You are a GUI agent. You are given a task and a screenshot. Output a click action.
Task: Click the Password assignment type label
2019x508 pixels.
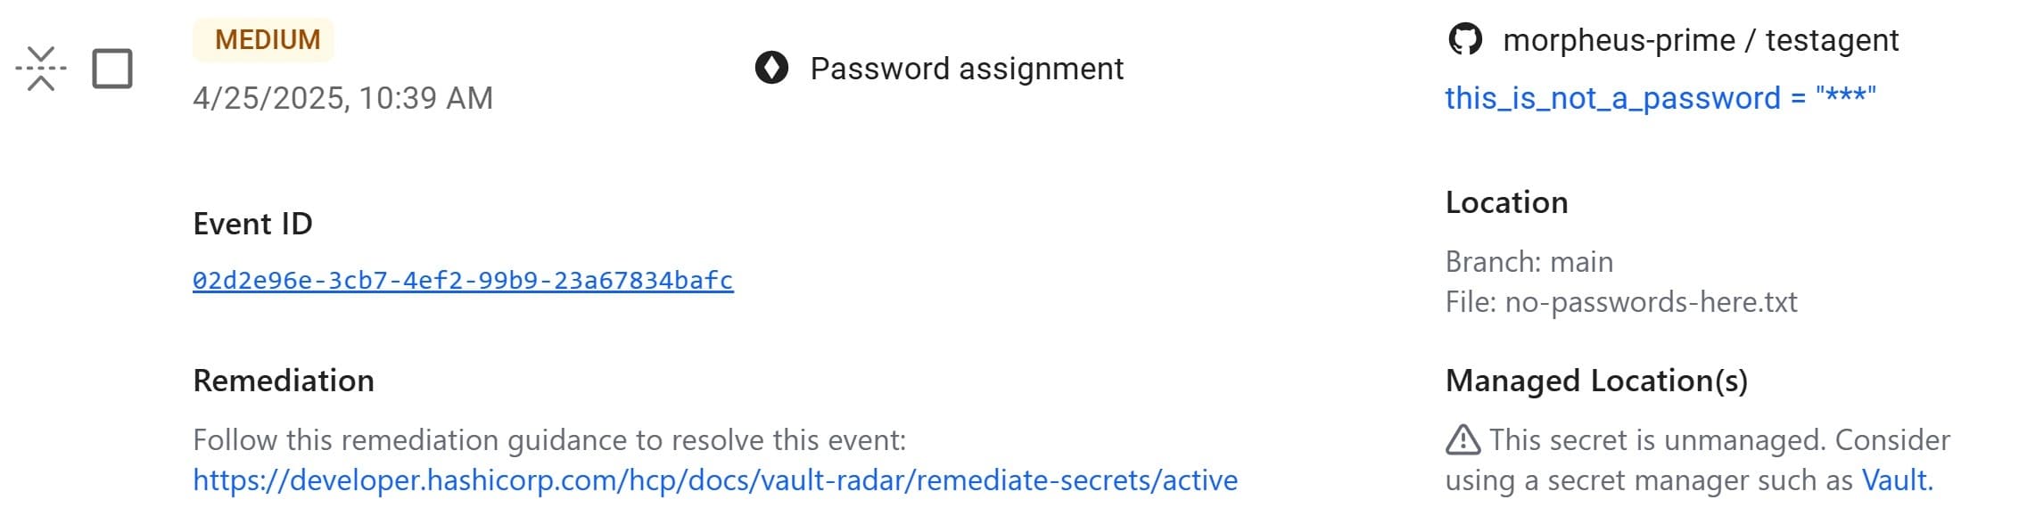[x=967, y=69]
